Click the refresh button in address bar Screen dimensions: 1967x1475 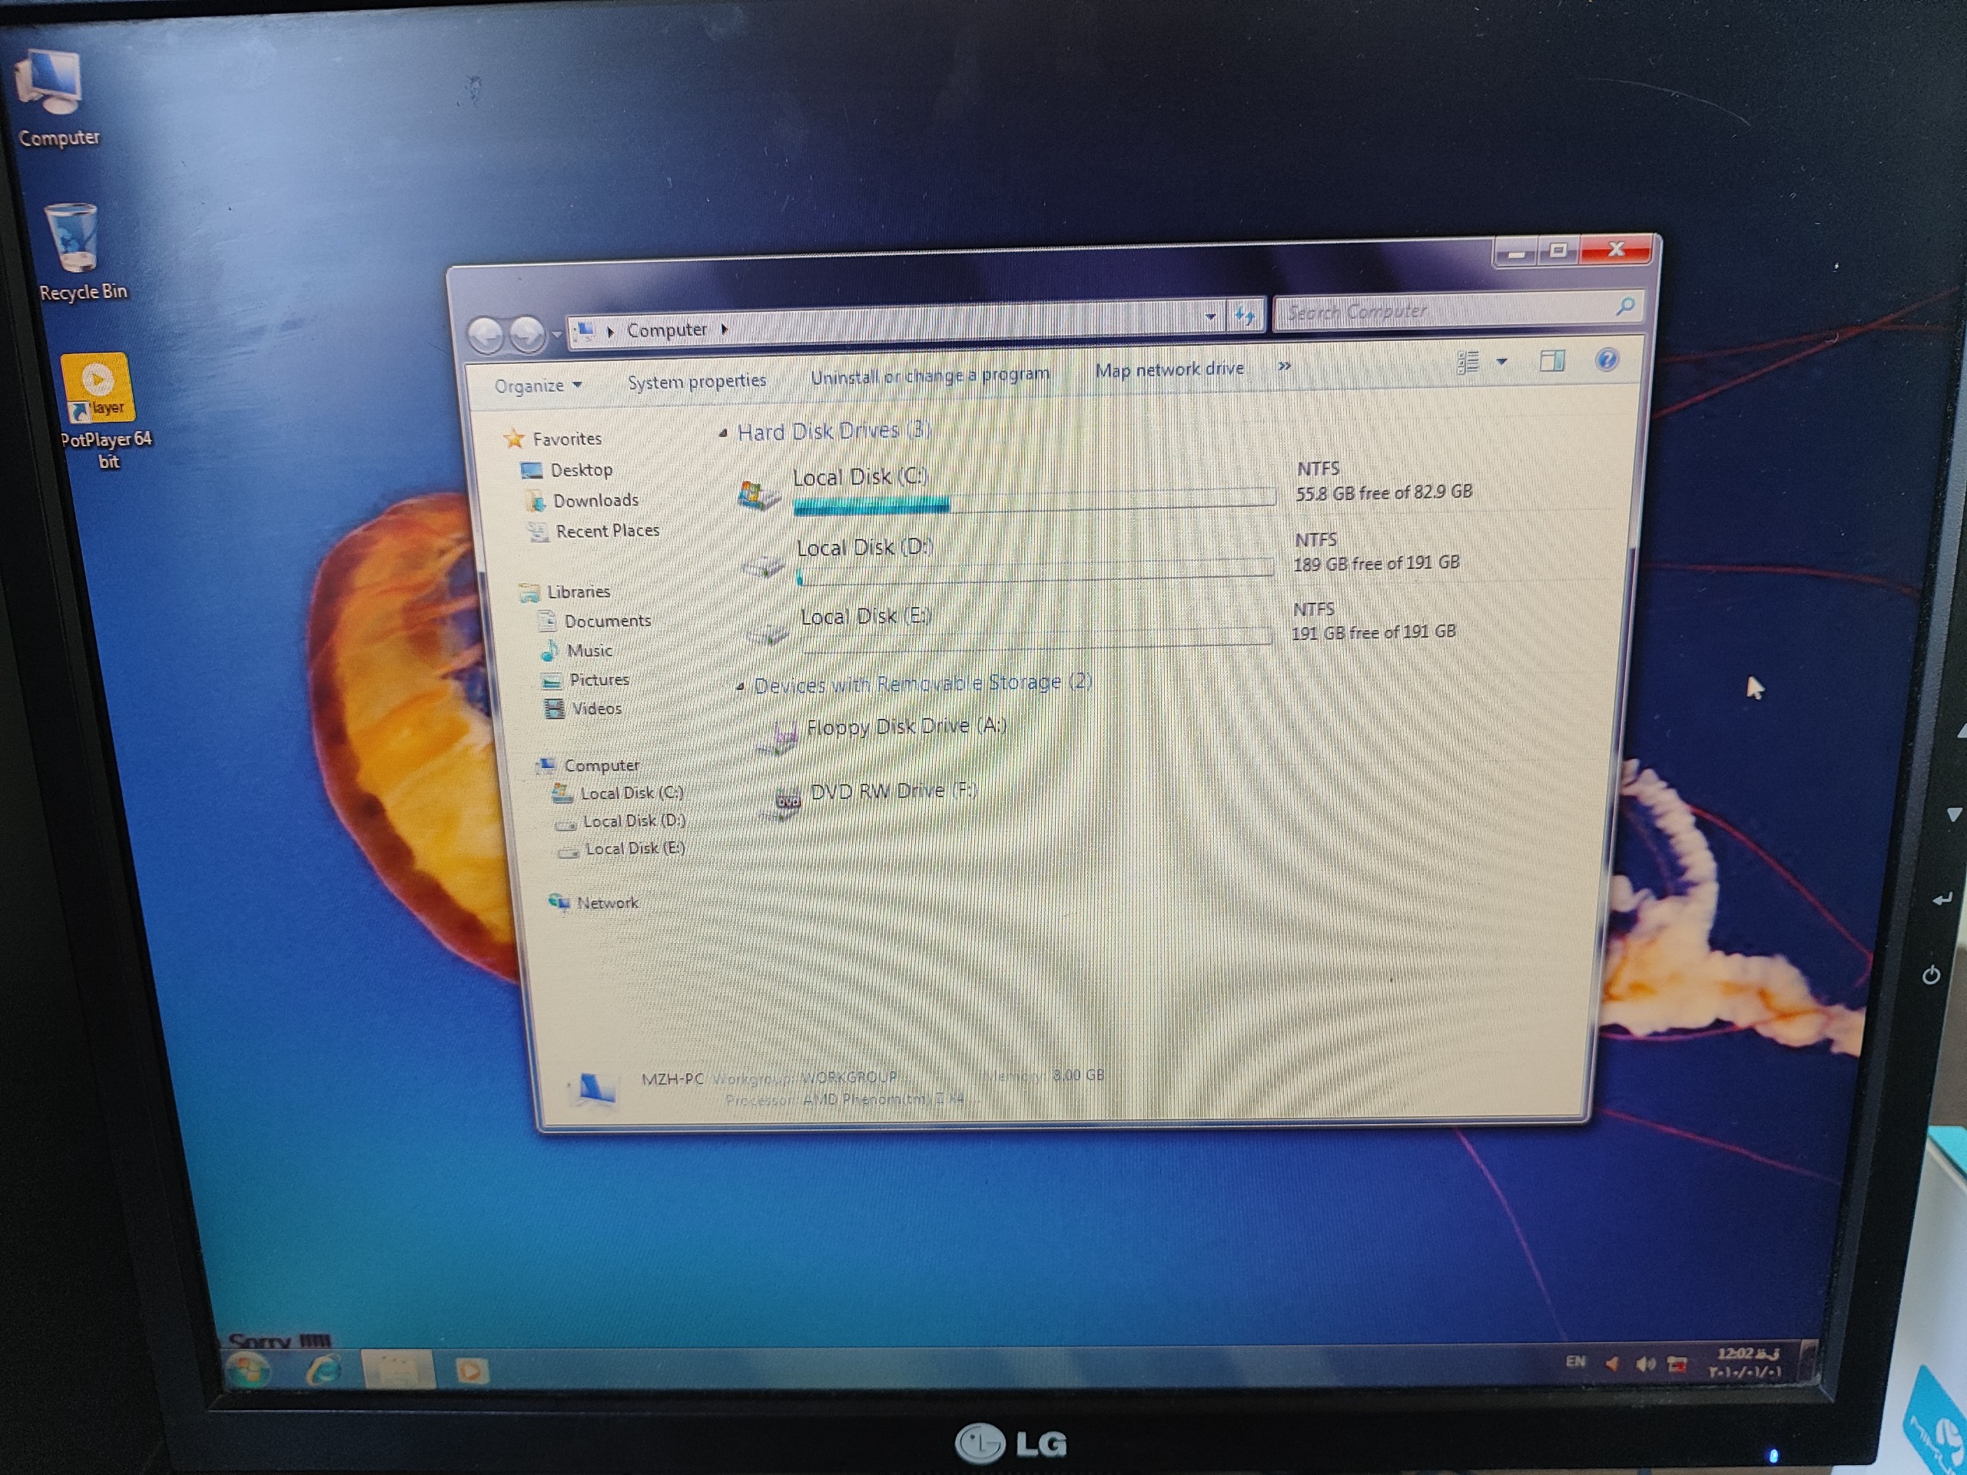point(1245,316)
